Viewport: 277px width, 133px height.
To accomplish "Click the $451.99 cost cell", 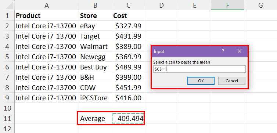I will tap(128, 87).
